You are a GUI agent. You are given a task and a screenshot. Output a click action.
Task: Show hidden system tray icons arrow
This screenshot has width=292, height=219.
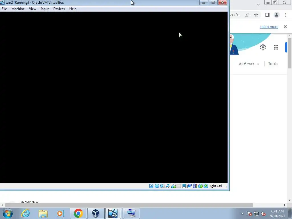pyautogui.click(x=242, y=214)
